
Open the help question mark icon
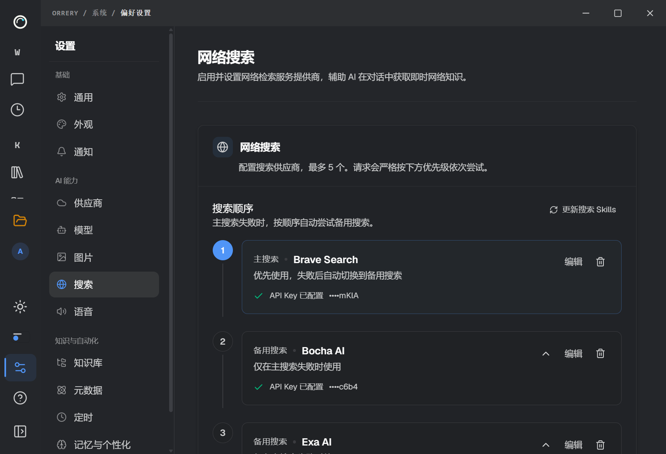pos(20,398)
